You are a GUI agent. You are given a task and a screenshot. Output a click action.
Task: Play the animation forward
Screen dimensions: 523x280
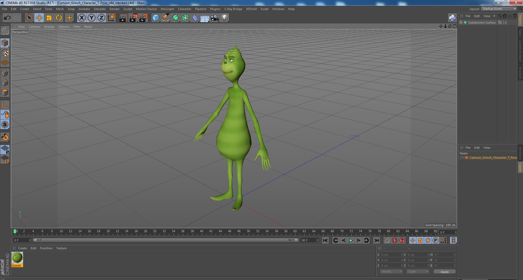tap(351, 240)
